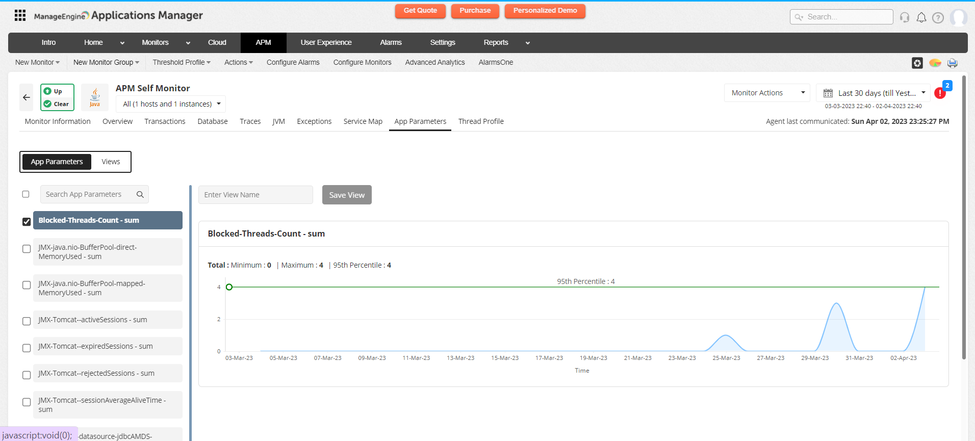Click the ManageEngine Applications Manager logo
Screen dimensions: 975x441
coord(118,16)
